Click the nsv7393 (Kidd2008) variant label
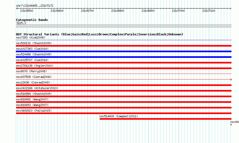 31,37
